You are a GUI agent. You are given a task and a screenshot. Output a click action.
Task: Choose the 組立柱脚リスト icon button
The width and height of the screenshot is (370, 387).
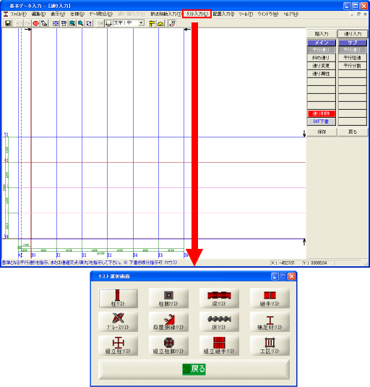(x=168, y=346)
